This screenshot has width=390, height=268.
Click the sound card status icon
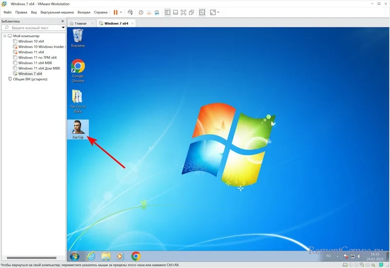373,265
